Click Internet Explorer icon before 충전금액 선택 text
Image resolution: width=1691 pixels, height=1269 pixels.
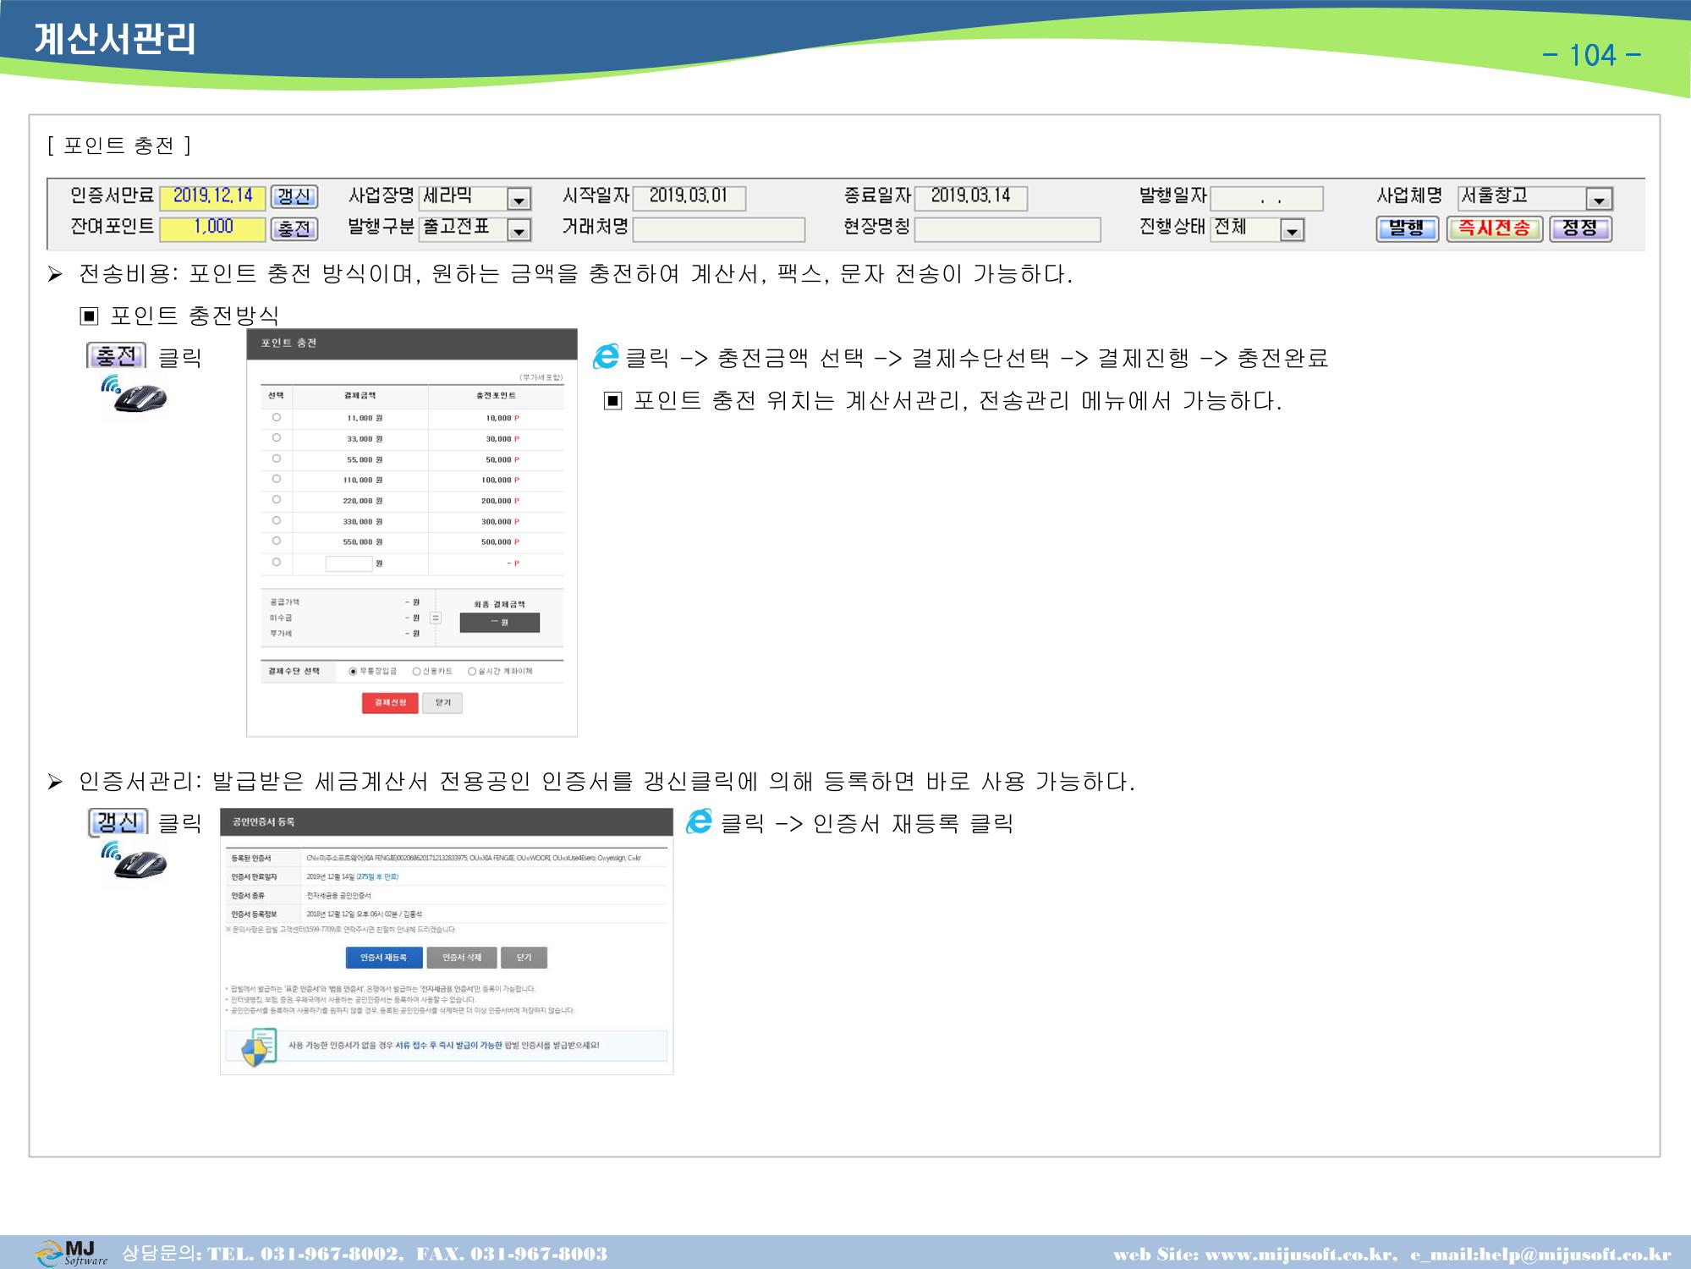tap(606, 356)
